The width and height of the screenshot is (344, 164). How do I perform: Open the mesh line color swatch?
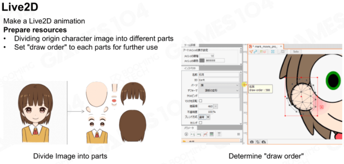pyautogui.click(x=202, y=60)
